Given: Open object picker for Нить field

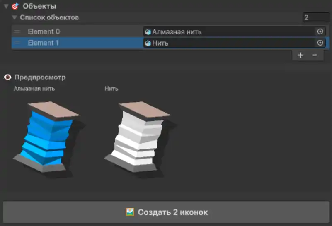Looking at the screenshot, I should pos(320,43).
